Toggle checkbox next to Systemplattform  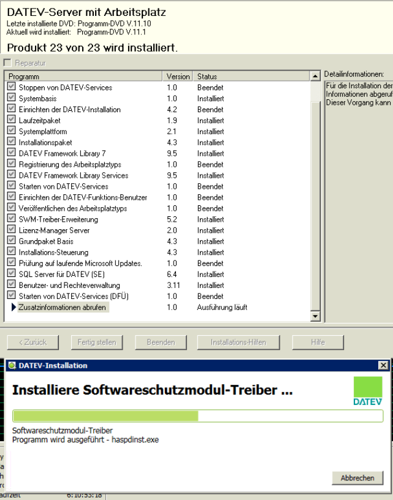11,131
